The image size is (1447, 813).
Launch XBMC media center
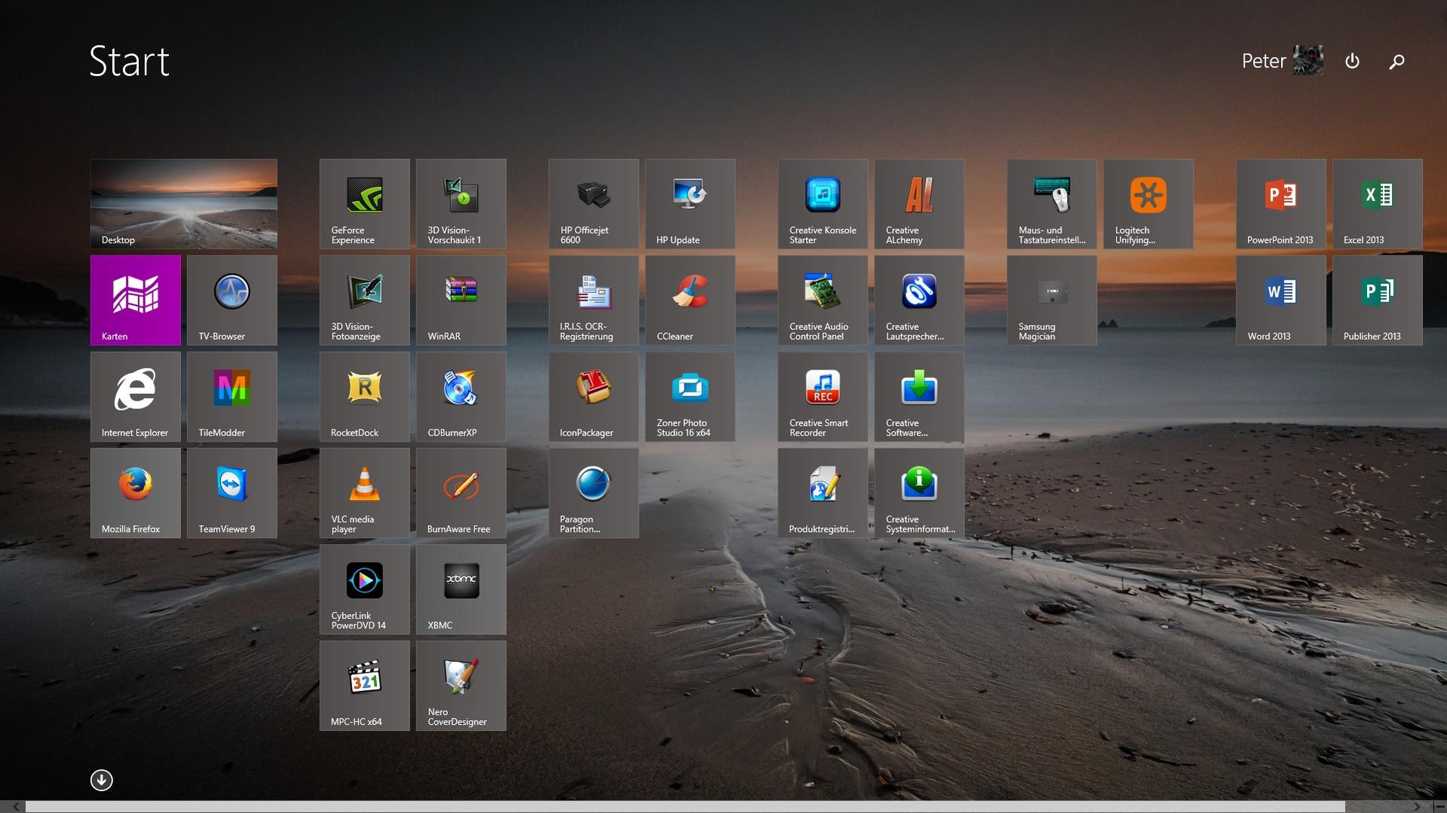click(461, 589)
